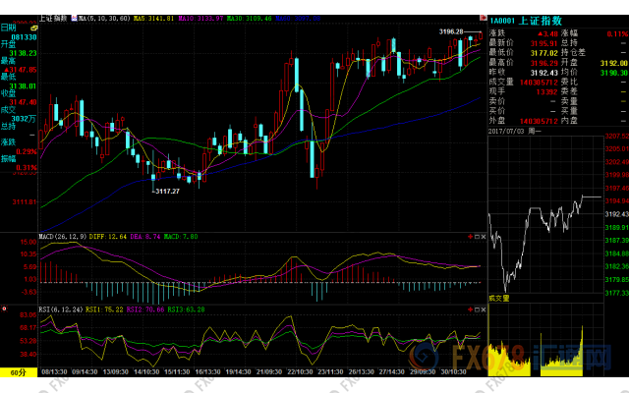Viewport: 629px width, 393px height.
Task: Click the yellow link icon beside 日期
Action: (x=33, y=28)
